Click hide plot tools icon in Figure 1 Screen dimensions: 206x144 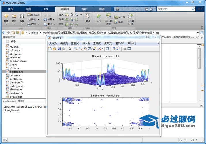[124, 49]
